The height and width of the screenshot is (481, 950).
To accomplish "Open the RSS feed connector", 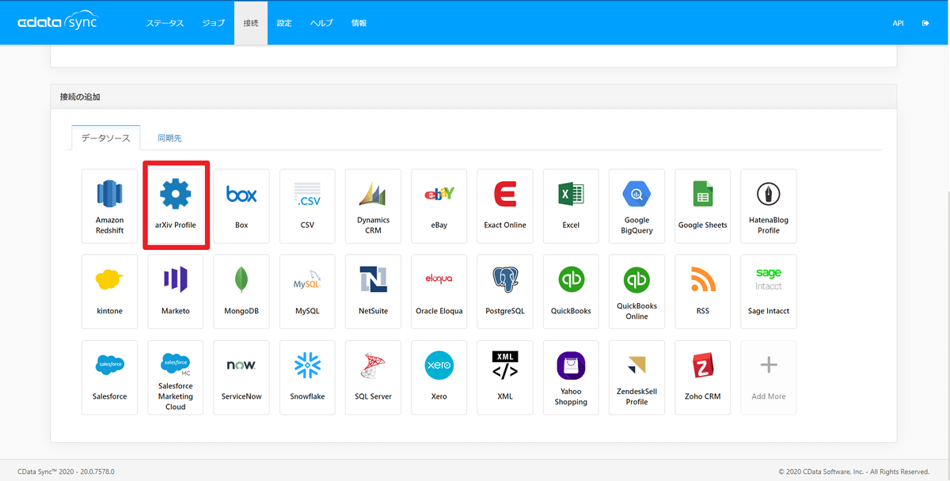I will pos(702,291).
